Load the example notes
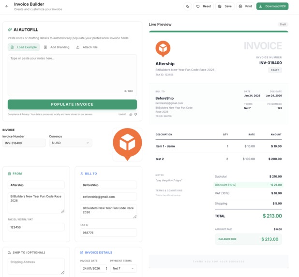 click(24, 47)
